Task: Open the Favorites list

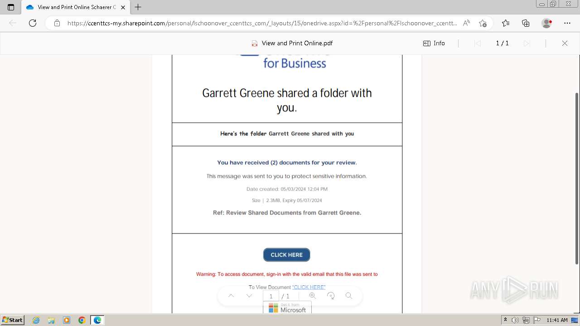Action: 506,23
